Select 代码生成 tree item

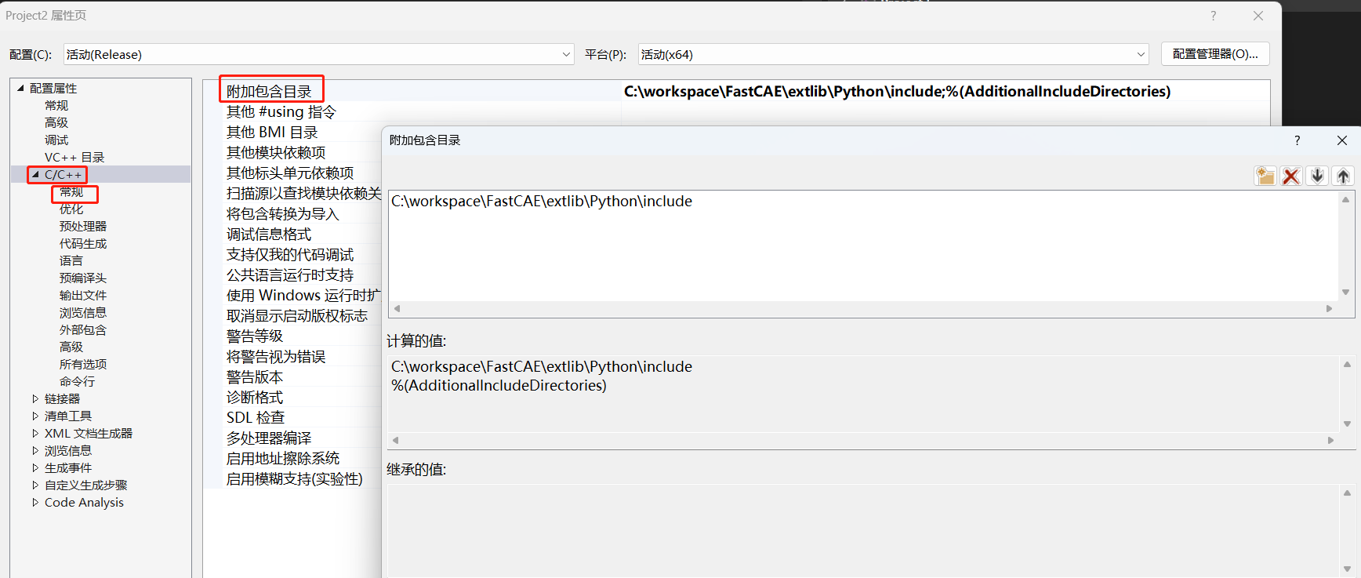pyautogui.click(x=83, y=243)
